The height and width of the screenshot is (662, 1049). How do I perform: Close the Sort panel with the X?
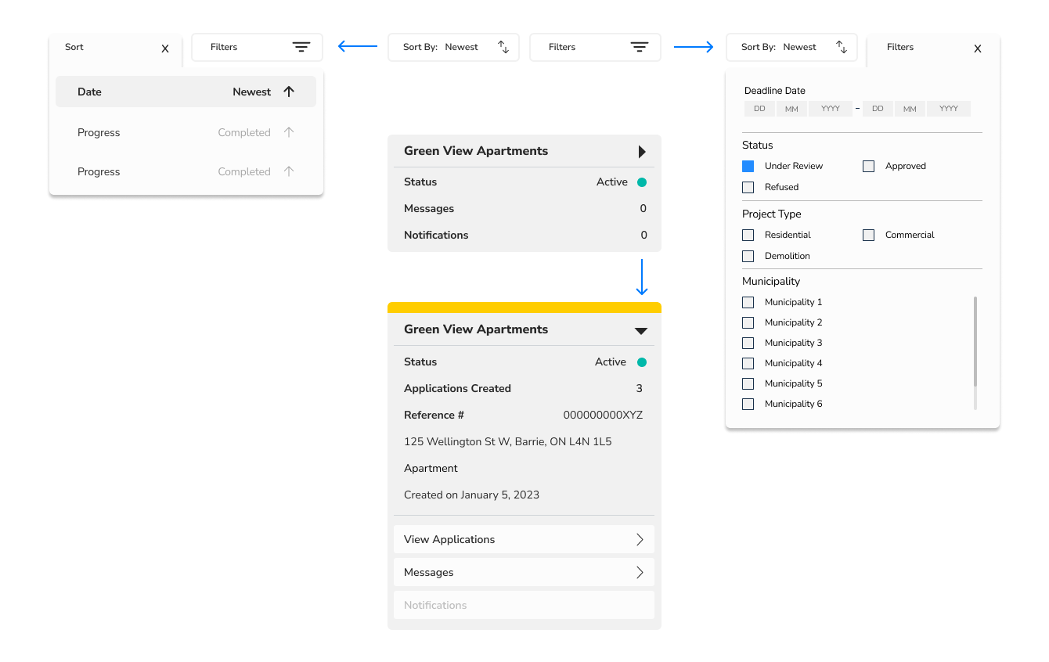[165, 49]
